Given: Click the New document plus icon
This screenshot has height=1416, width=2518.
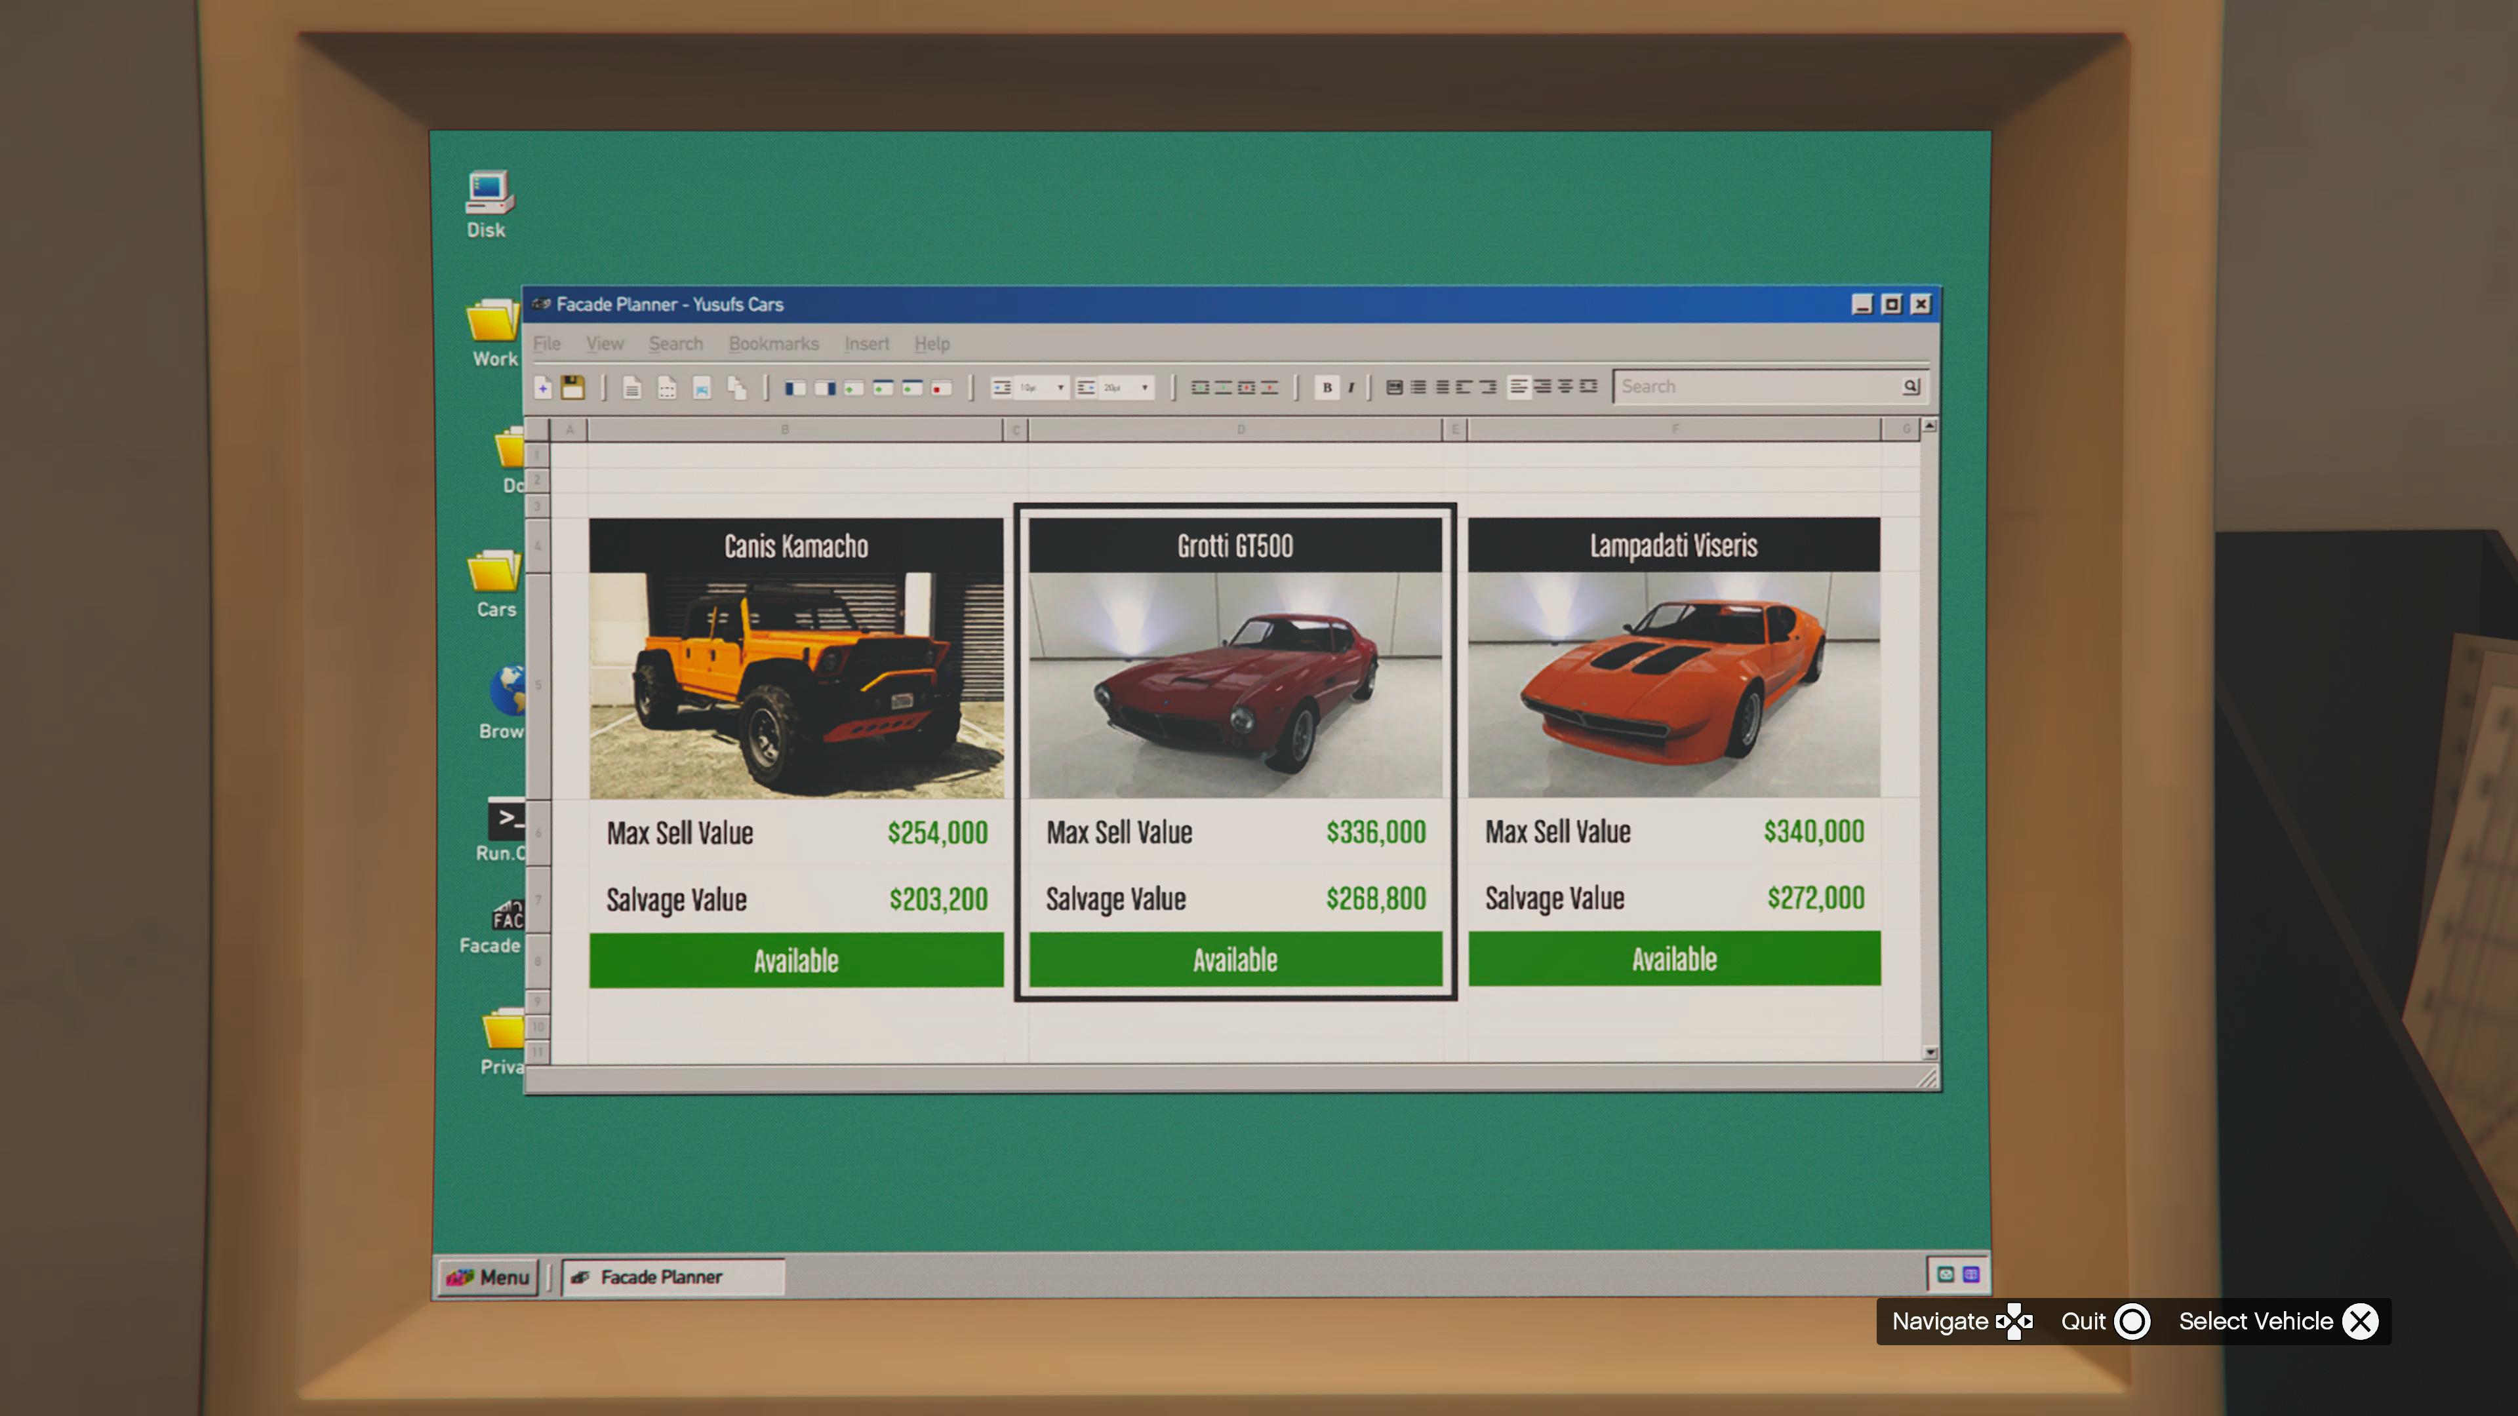Looking at the screenshot, I should (544, 387).
